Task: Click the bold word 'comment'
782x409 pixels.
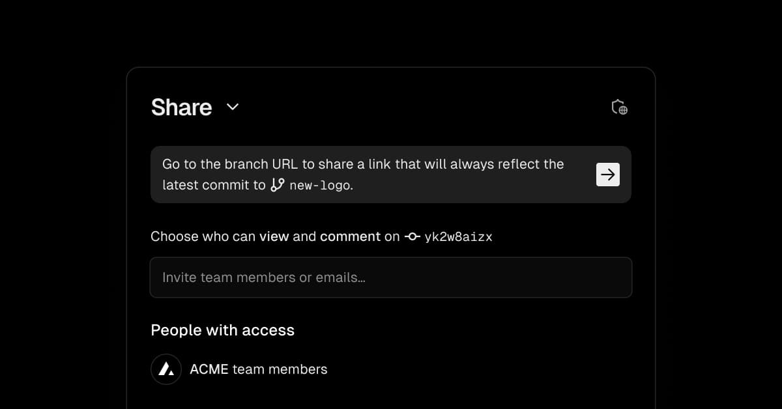Action: pos(350,236)
